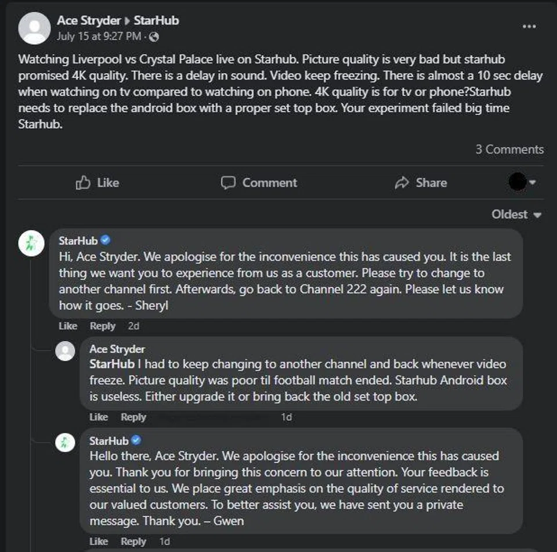Open the Oldest comment sorting dropdown
557x552 pixels.
pos(516,215)
